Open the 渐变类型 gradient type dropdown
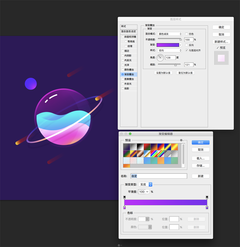Image resolution: width=240 pixels, height=247 pixels. [145, 184]
